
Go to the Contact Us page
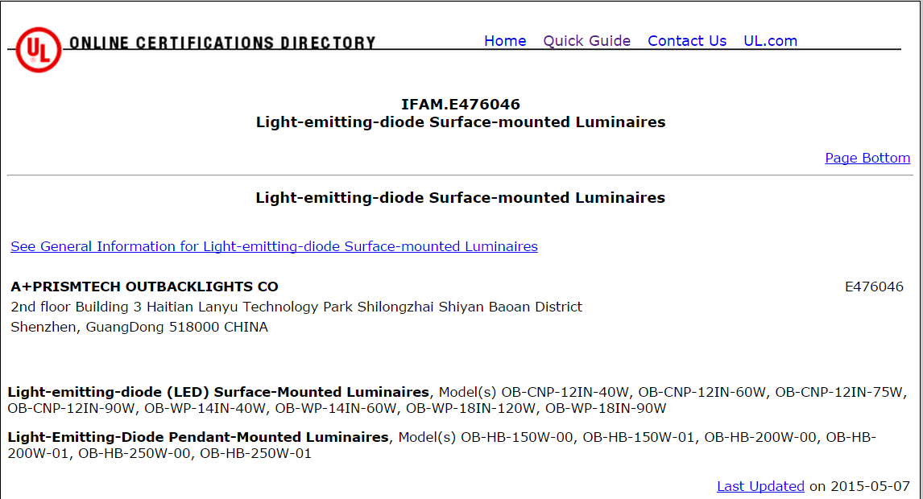[x=687, y=41]
